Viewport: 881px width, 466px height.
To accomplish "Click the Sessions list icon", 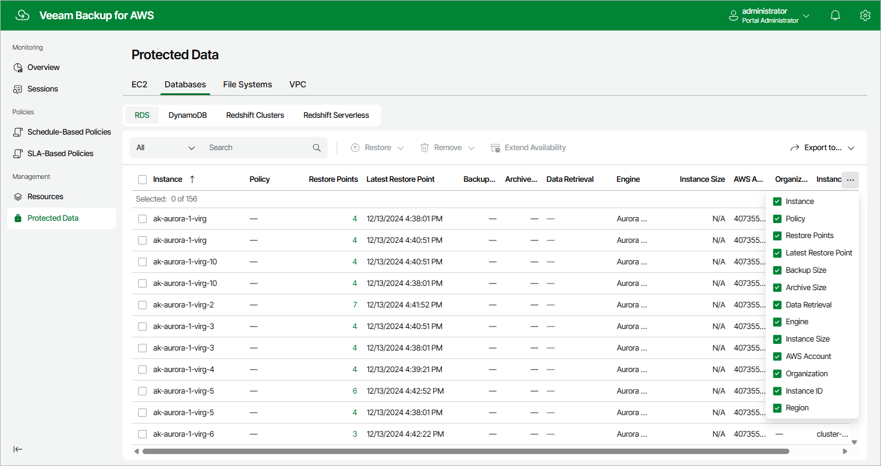I will tap(18, 89).
